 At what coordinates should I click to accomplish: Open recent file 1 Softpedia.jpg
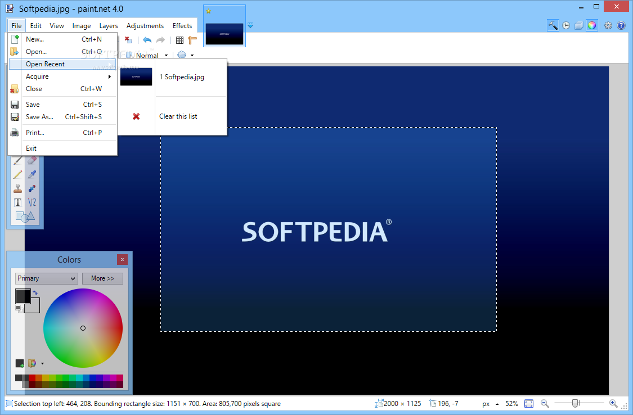click(182, 76)
